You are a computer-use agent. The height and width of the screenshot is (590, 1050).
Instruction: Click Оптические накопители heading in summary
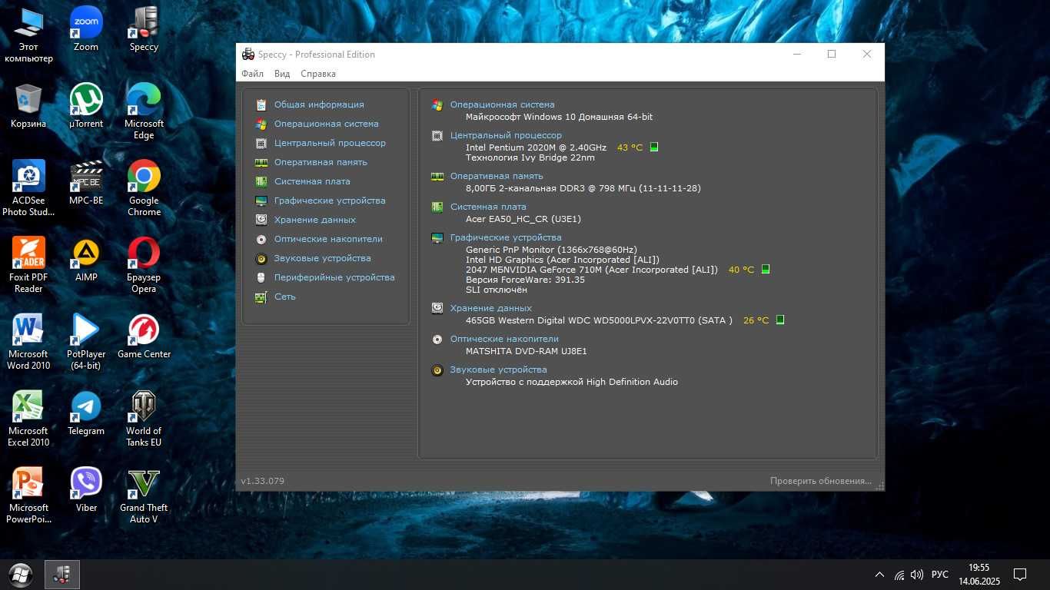coord(504,339)
